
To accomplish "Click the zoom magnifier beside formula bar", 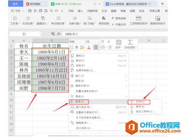I will [53, 34].
